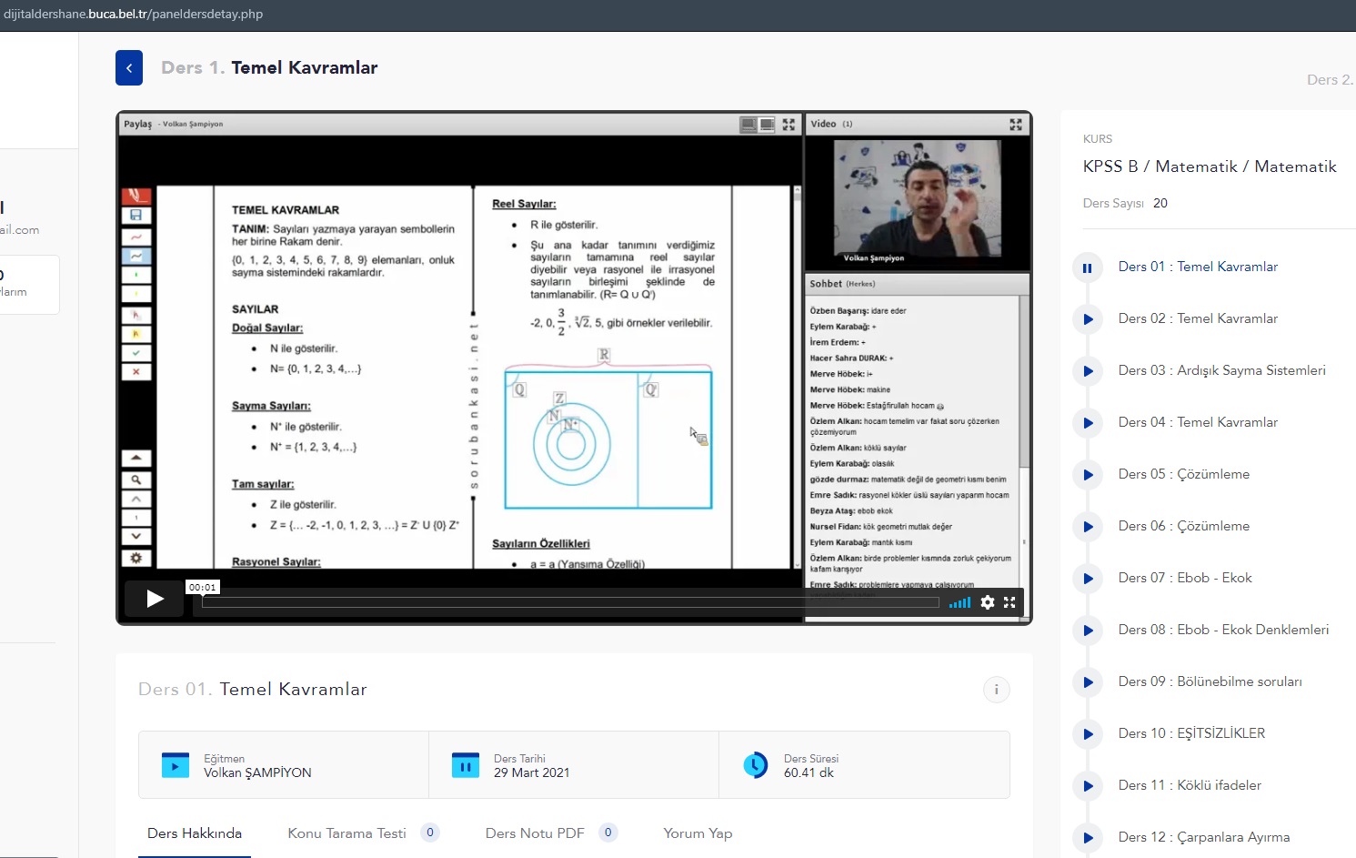Screen dimensions: 1356x858
Task: Play Ders 02 via its play icon
Action: (x=1087, y=319)
